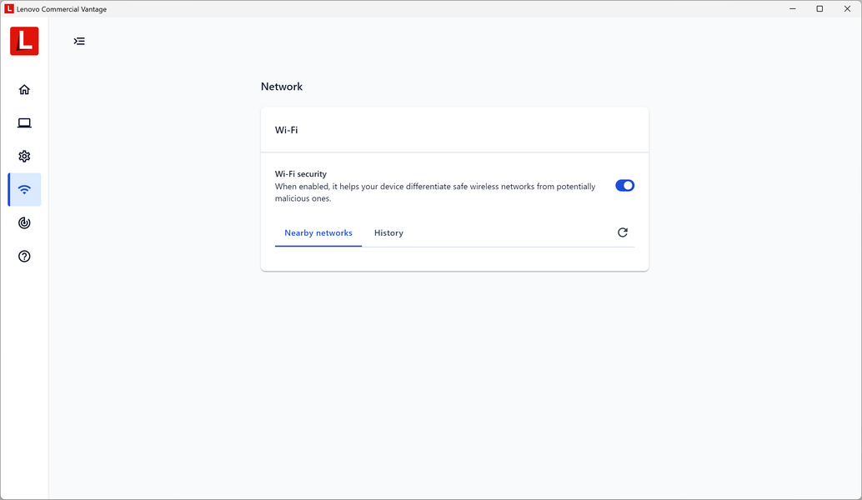Go to the Home page icon
The image size is (862, 500).
(x=24, y=90)
